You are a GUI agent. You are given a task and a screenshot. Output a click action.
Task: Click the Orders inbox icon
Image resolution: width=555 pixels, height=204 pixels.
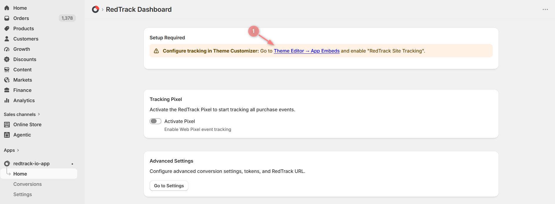point(7,18)
